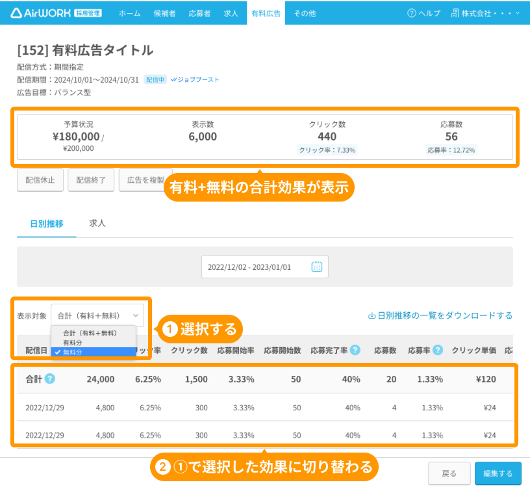
Task: Click help icon next to 応募率 header
Action: point(438,350)
